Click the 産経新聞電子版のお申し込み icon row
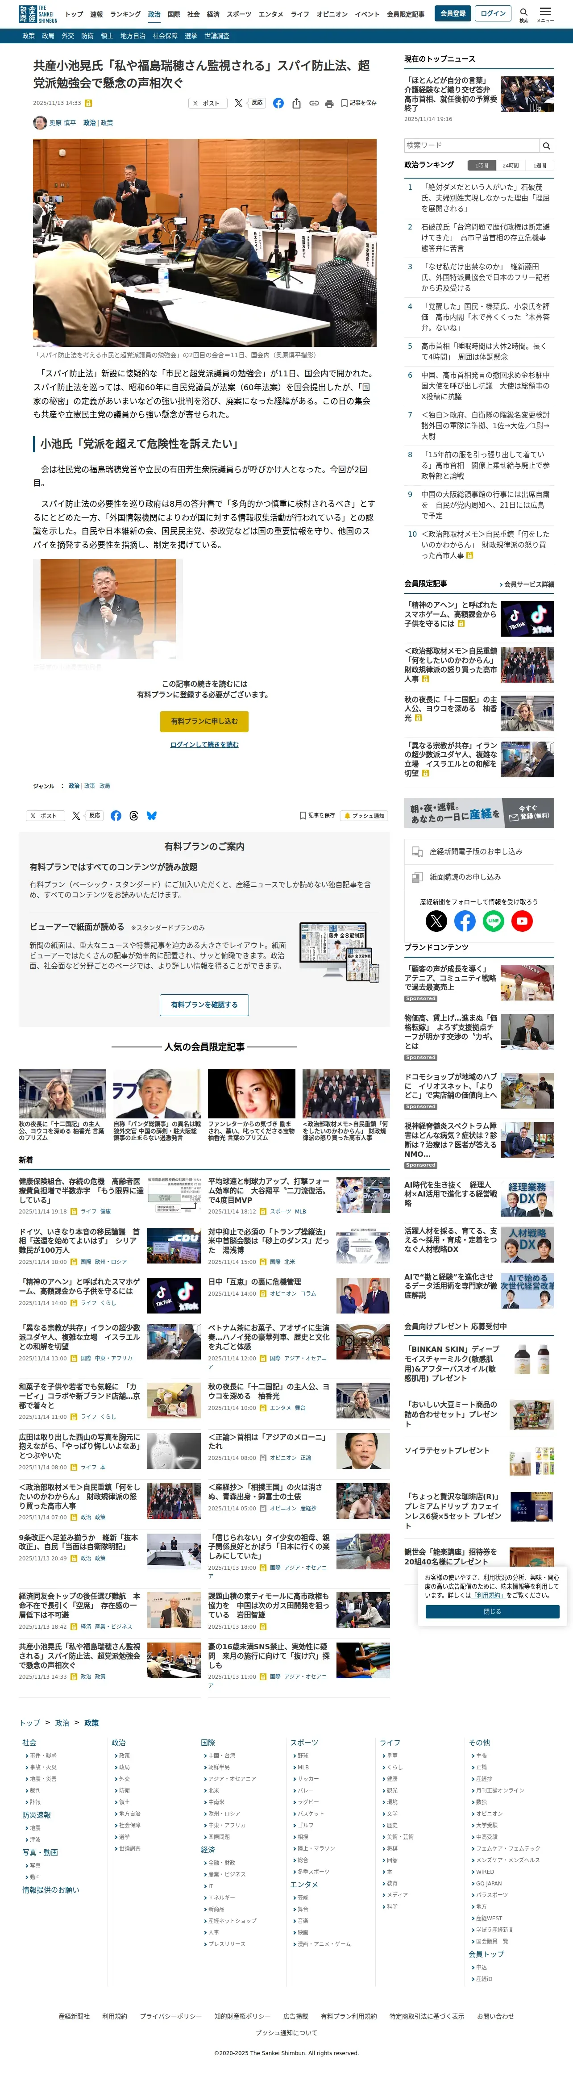The height and width of the screenshot is (2085, 573). (479, 851)
